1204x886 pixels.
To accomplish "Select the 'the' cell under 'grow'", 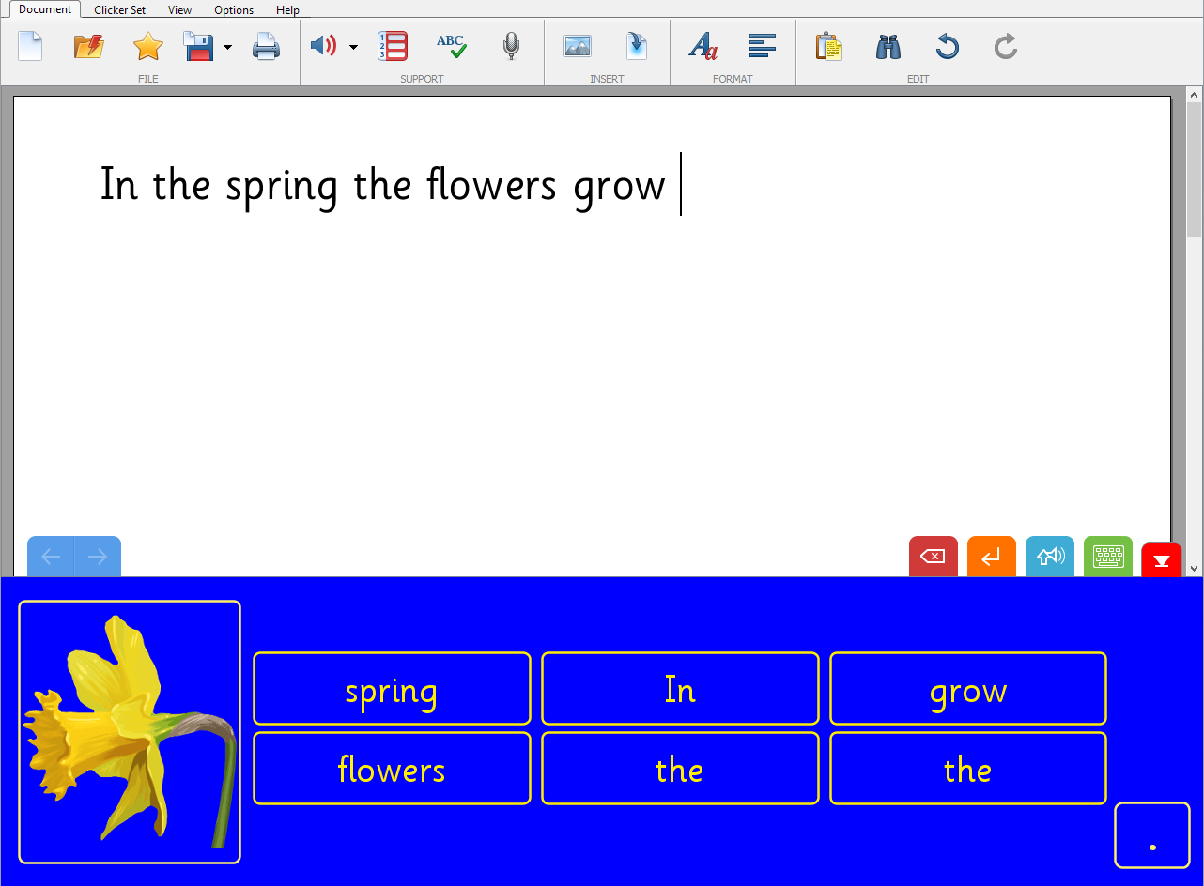I will (968, 769).
